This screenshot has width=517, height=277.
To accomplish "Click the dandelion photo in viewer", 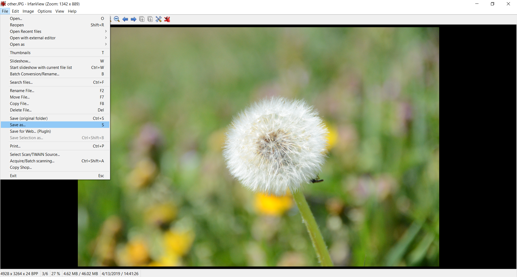I will point(275,145).
